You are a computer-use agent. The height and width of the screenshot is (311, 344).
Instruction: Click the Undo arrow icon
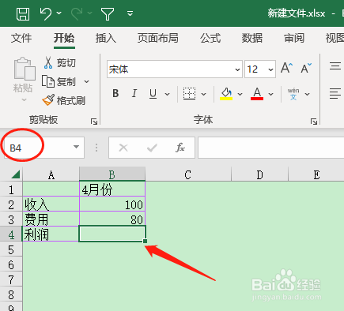click(x=46, y=13)
